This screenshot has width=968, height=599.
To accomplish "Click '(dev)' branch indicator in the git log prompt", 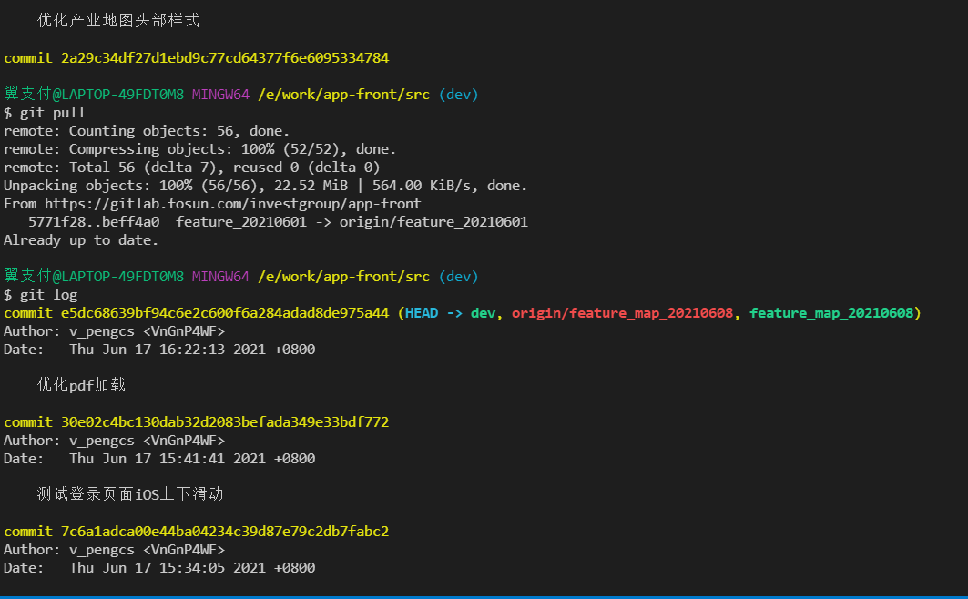I will 458,277.
